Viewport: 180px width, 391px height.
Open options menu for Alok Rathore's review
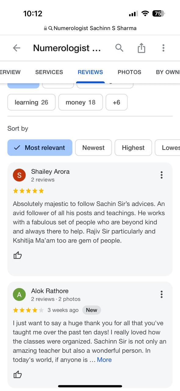point(161,294)
